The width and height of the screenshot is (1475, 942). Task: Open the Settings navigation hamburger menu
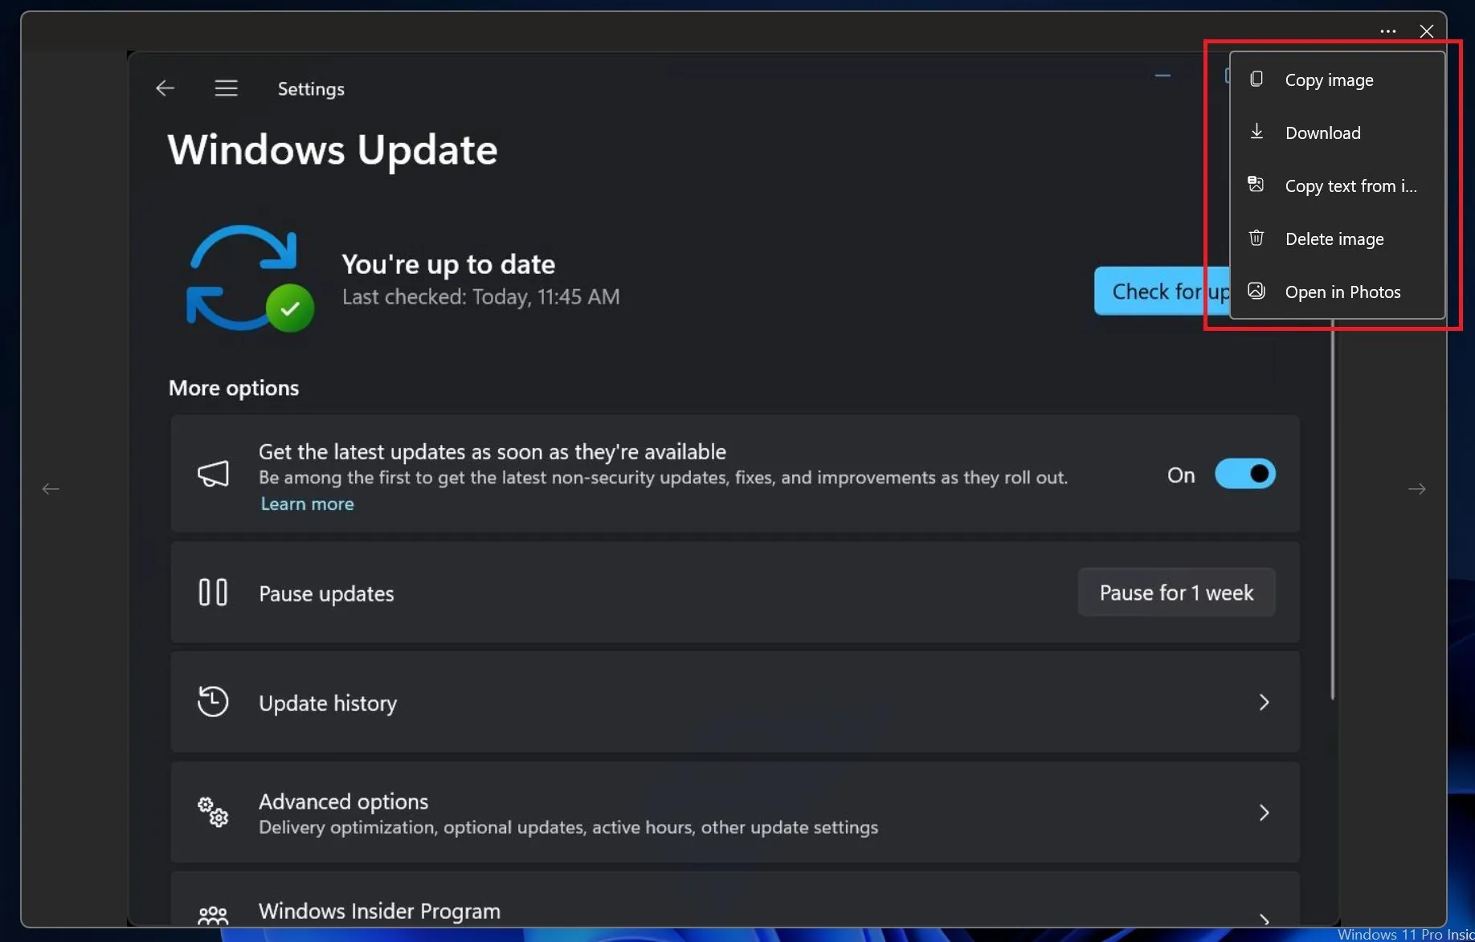pos(226,88)
